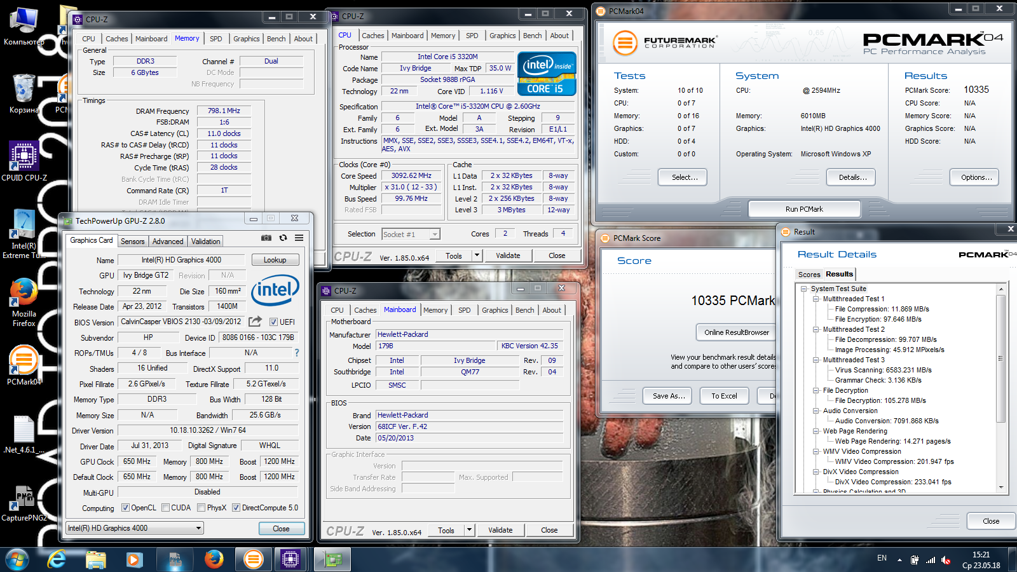Click the EN language indicator in tray
The height and width of the screenshot is (572, 1017).
882,558
